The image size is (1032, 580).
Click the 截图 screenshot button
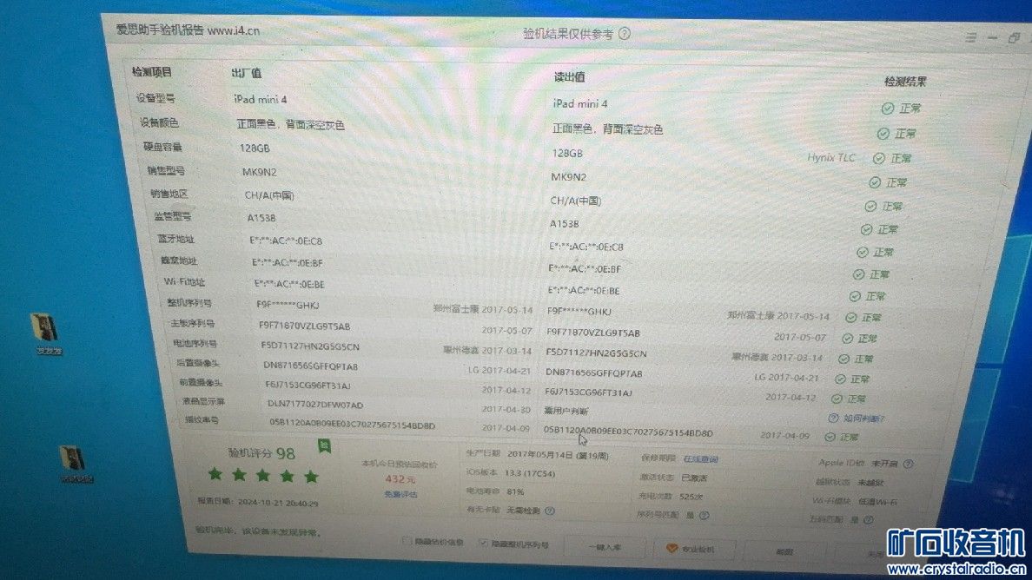[784, 551]
